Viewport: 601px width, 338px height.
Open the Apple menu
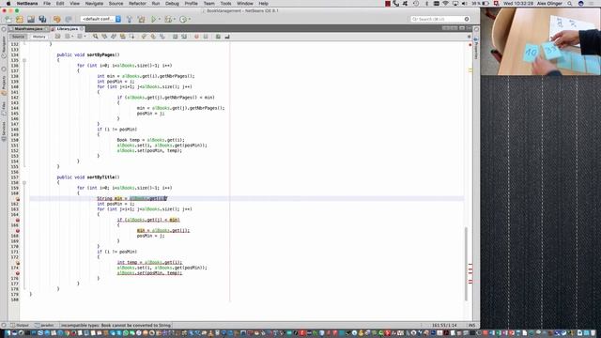click(x=8, y=4)
